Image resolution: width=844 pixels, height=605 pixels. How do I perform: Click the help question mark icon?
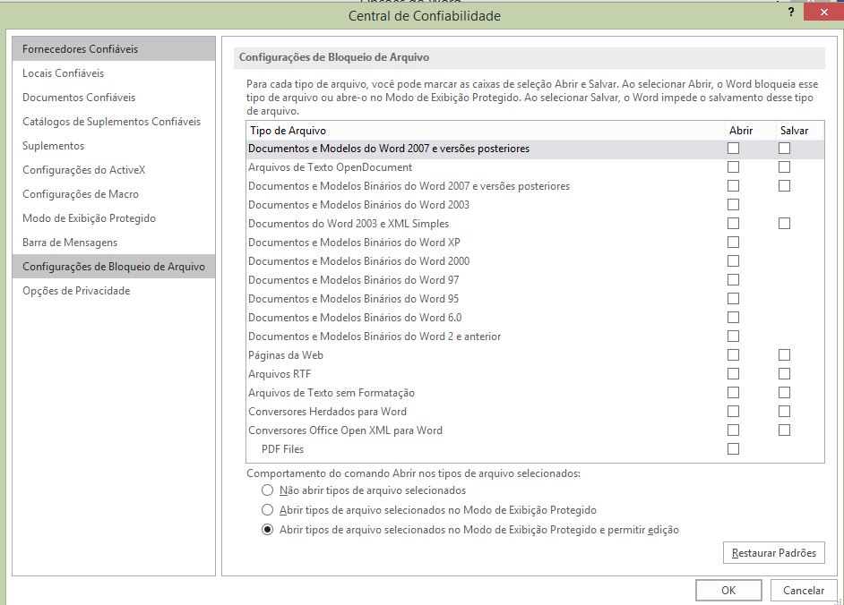[x=791, y=12]
